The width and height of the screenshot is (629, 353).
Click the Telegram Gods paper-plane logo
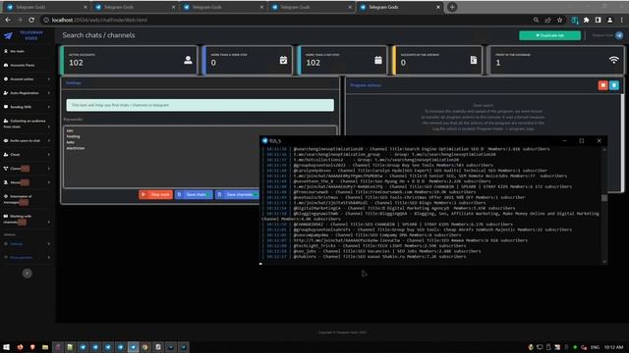point(8,35)
